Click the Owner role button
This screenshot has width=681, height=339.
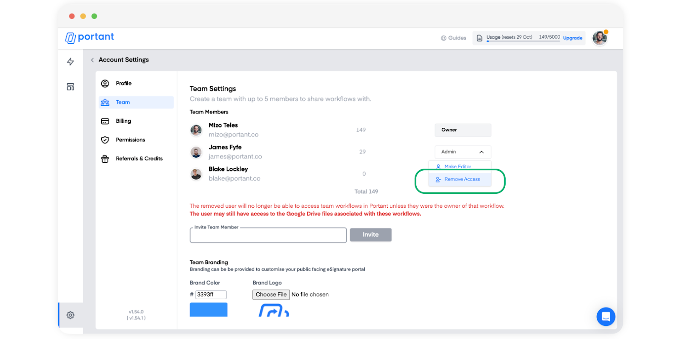click(463, 130)
